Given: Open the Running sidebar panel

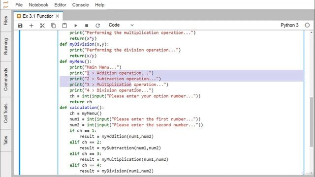Looking at the screenshot, I should point(5,46).
